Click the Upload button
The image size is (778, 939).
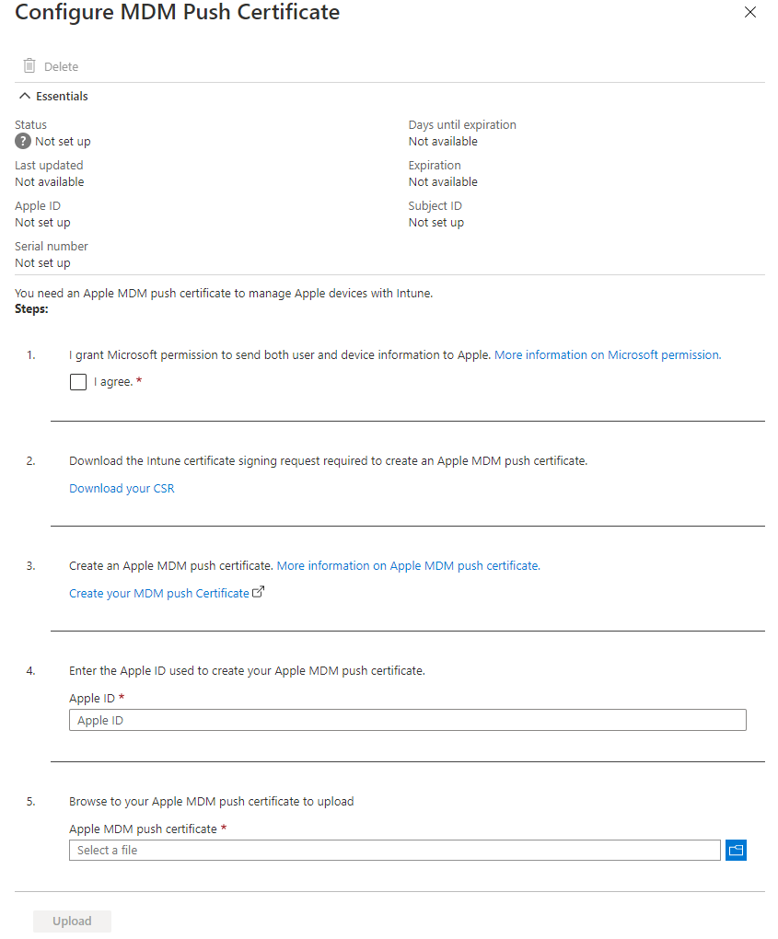[x=72, y=922]
